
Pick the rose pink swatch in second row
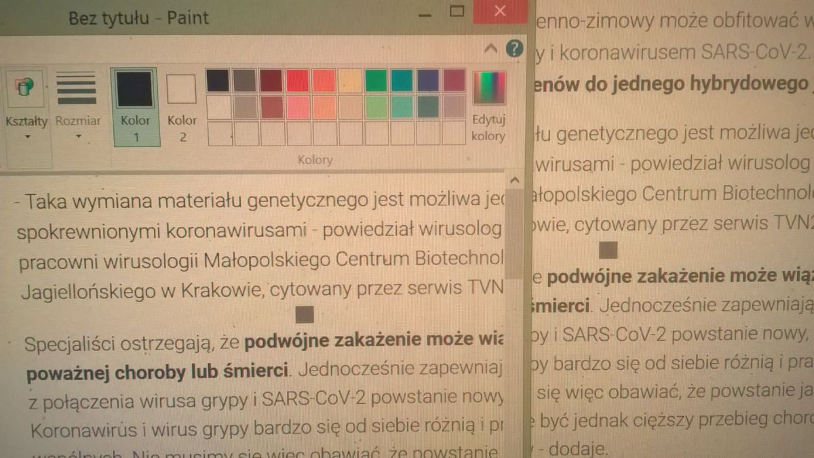pos(298,107)
